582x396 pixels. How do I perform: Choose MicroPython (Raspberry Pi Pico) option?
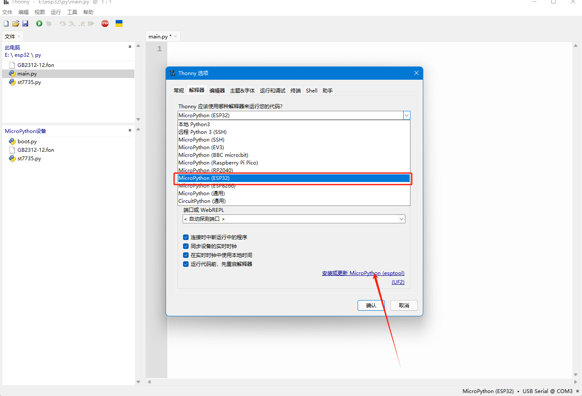[294, 163]
